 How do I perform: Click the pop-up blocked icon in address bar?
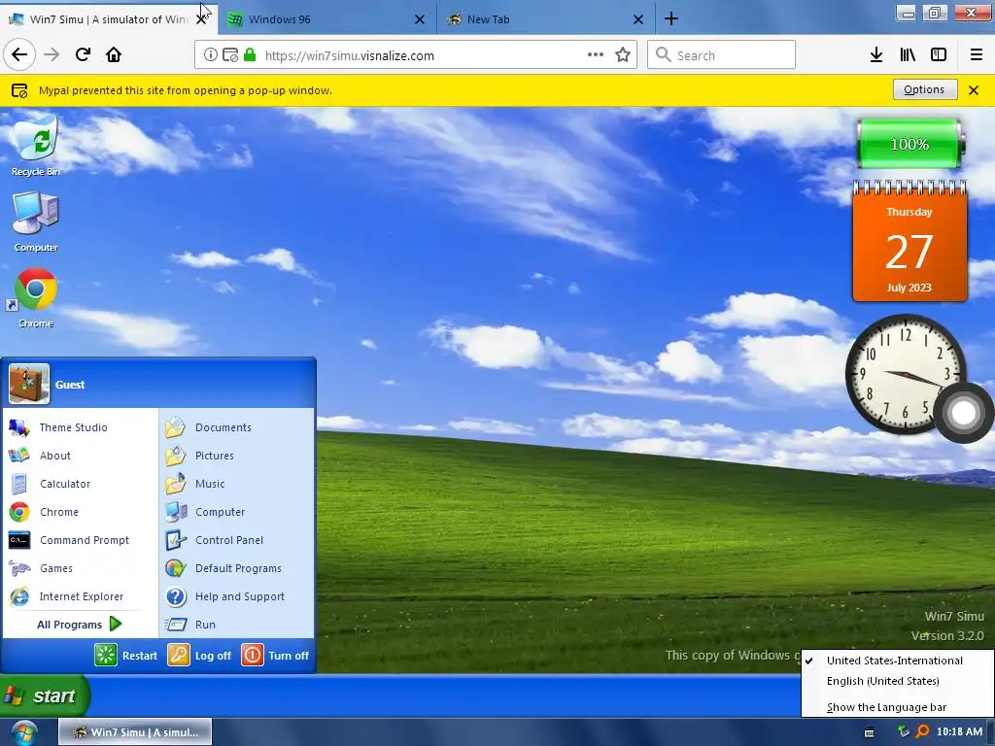pos(230,55)
